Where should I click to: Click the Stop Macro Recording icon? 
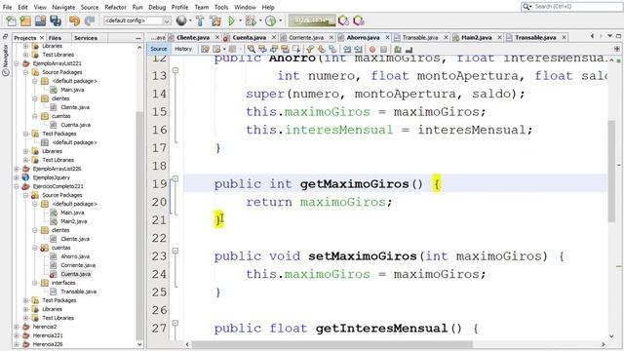click(383, 50)
